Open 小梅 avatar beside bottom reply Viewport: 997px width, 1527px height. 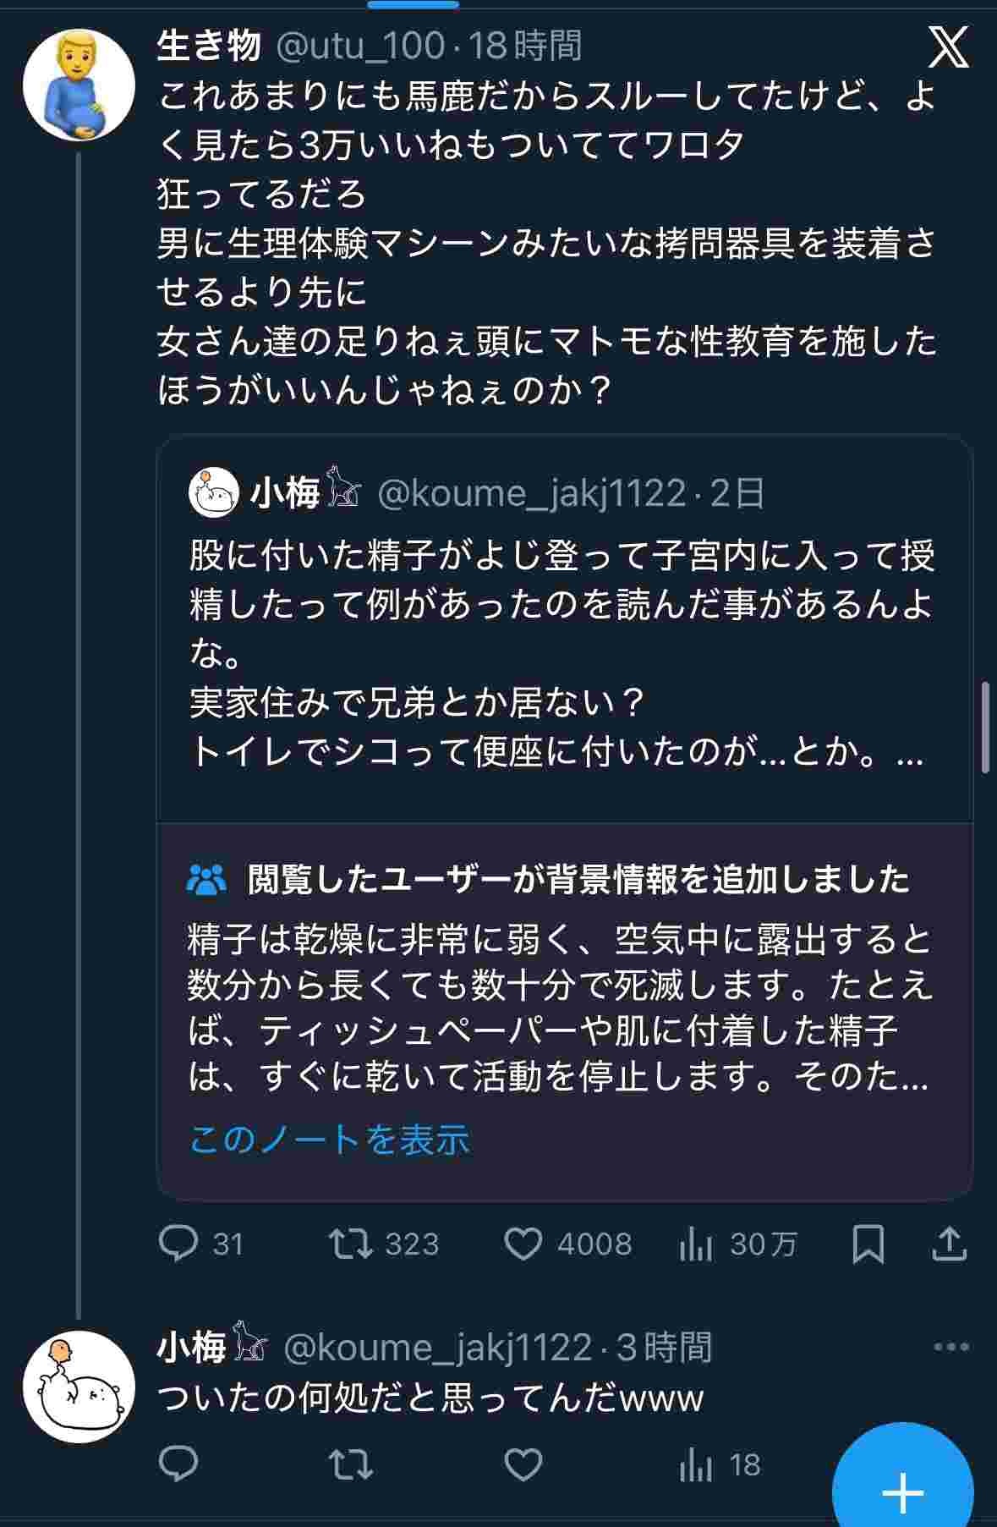79,1386
